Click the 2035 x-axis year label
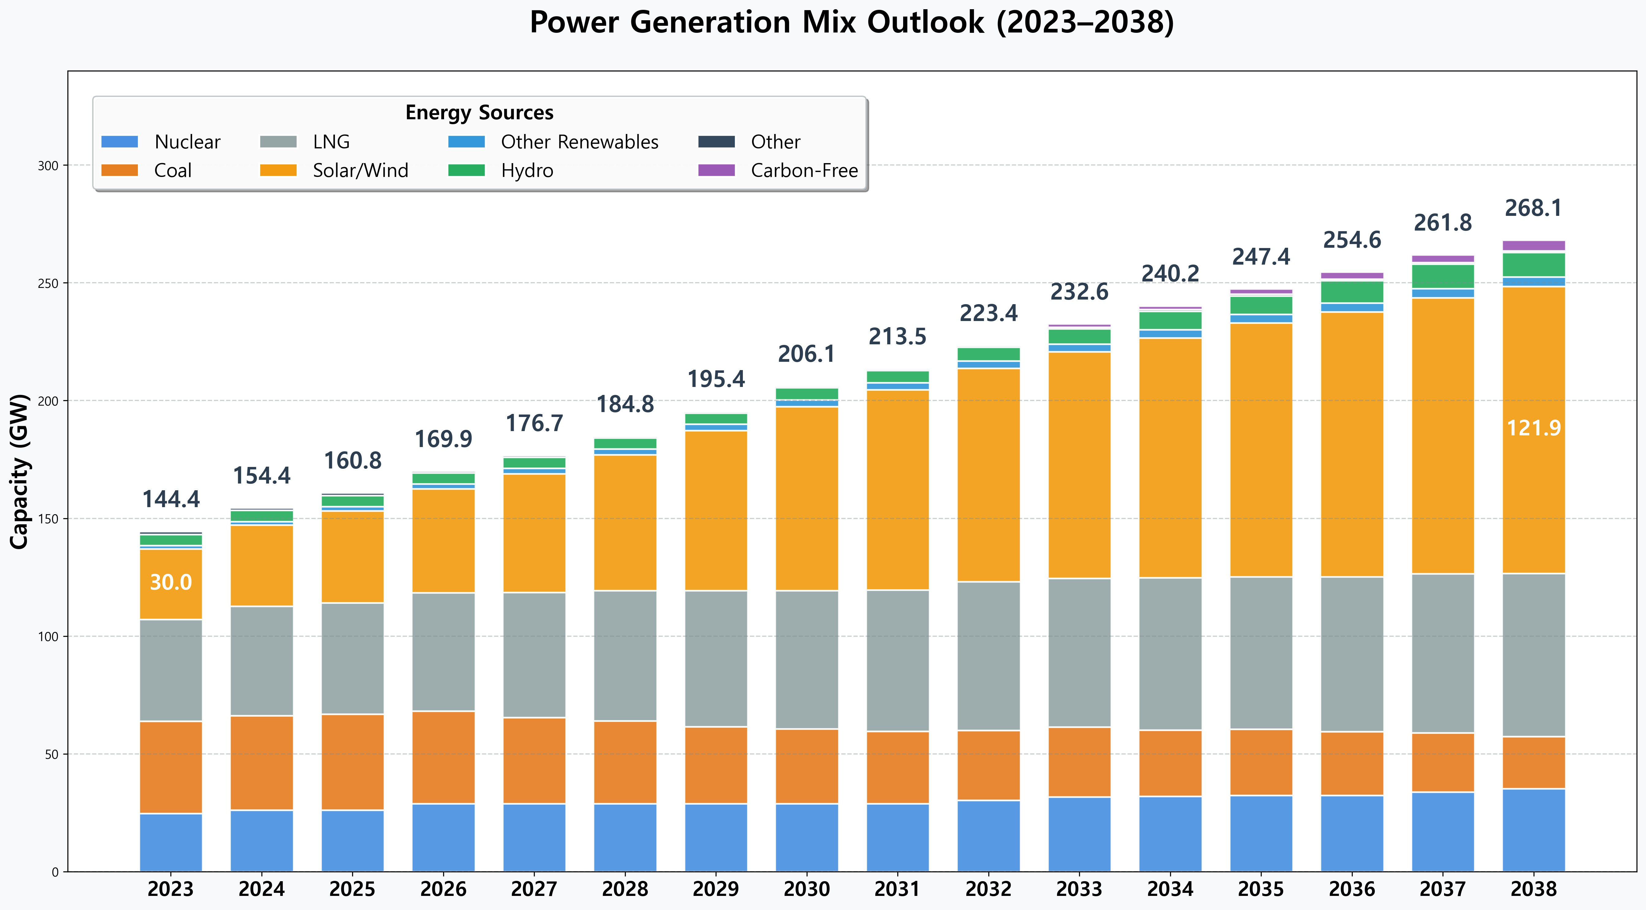The image size is (1646, 910). click(1261, 889)
